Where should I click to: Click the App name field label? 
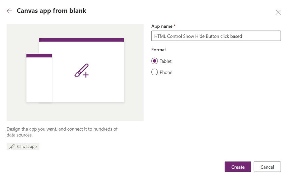click(x=162, y=26)
